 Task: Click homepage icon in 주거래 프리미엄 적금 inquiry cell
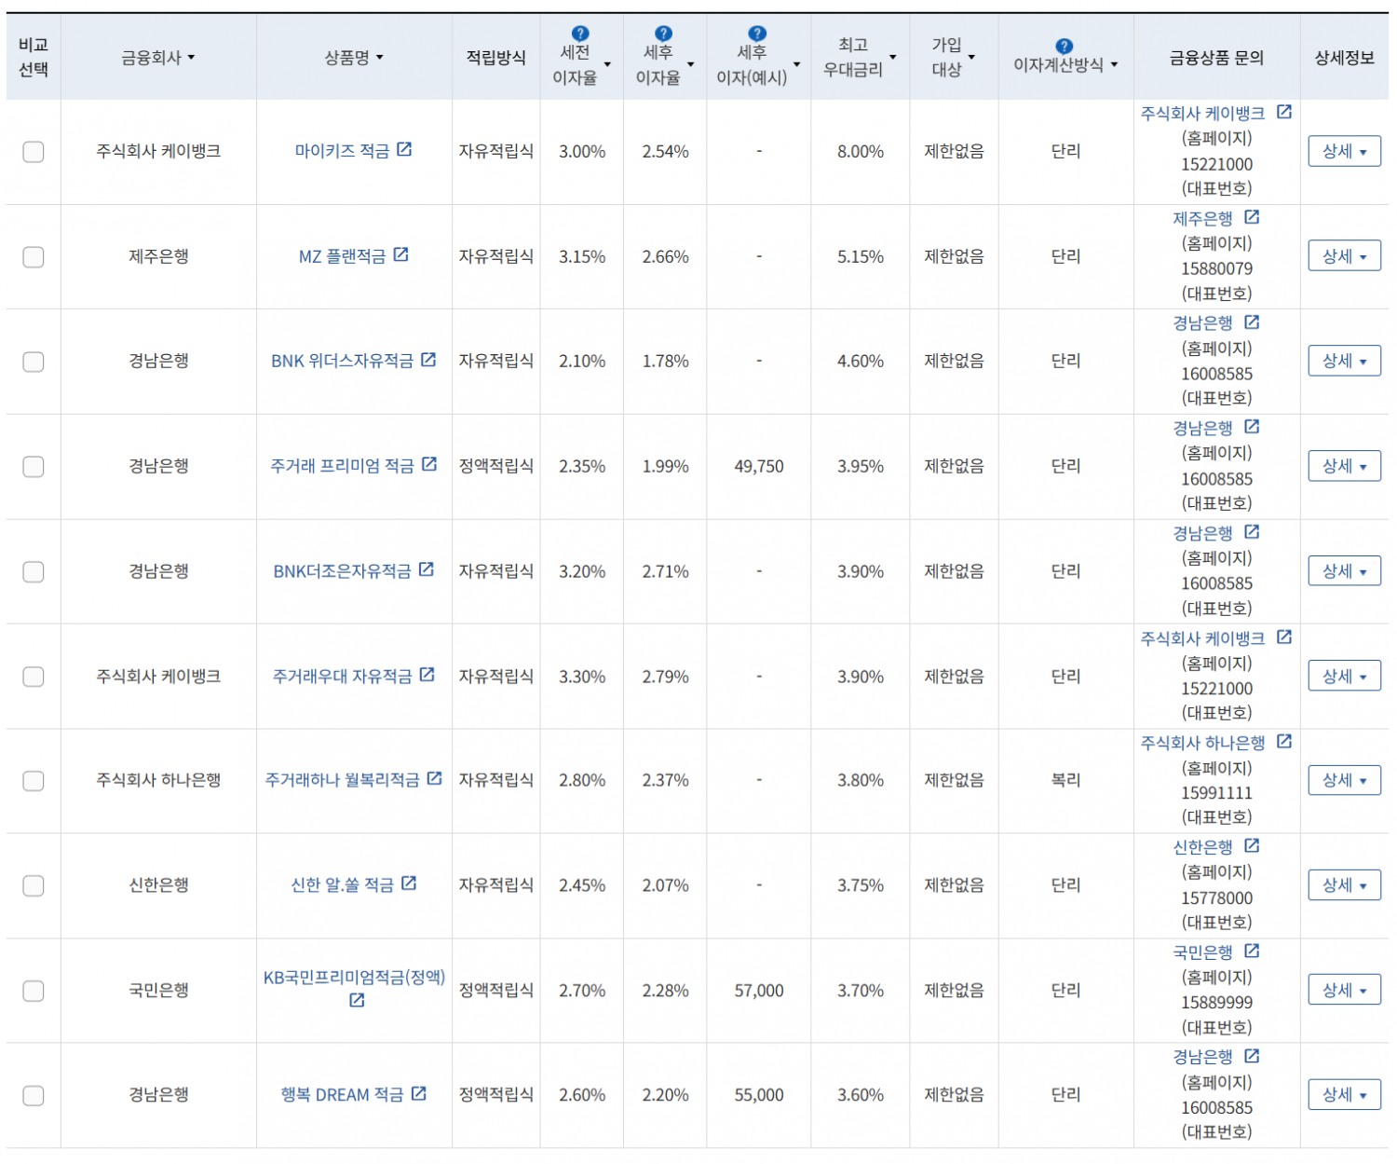click(x=1252, y=427)
